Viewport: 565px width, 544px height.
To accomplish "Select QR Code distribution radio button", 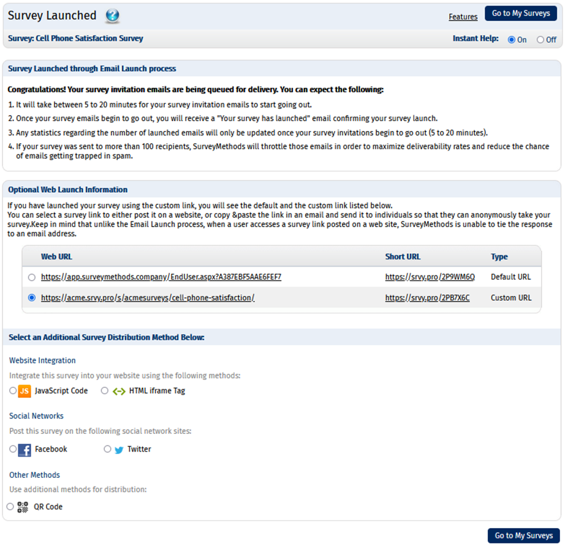I will click(10, 507).
